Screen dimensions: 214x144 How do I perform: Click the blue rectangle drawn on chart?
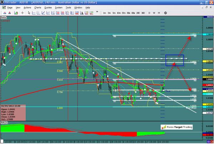174,60
